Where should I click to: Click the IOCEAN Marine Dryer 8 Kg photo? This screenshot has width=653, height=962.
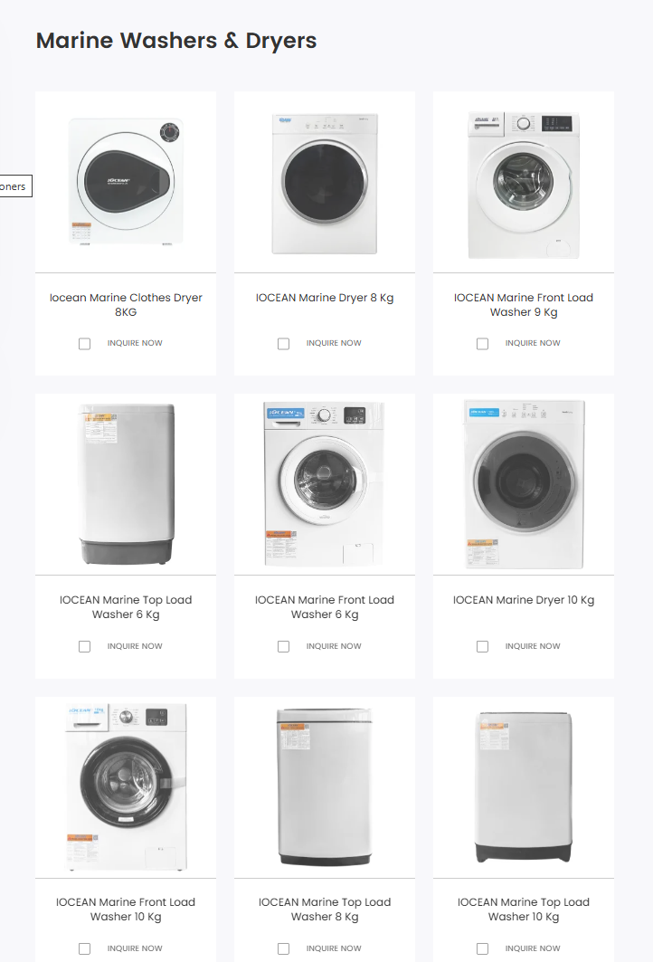click(x=325, y=183)
